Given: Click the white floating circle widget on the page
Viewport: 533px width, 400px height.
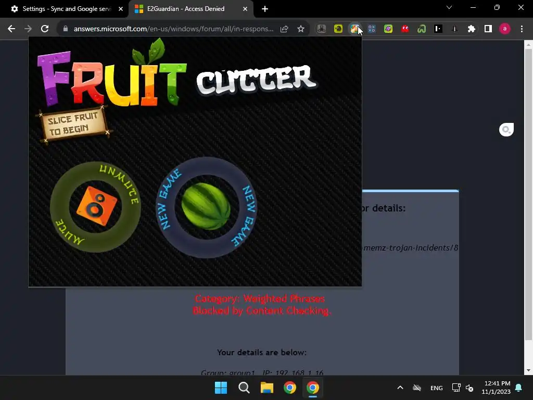Looking at the screenshot, I should (506, 130).
